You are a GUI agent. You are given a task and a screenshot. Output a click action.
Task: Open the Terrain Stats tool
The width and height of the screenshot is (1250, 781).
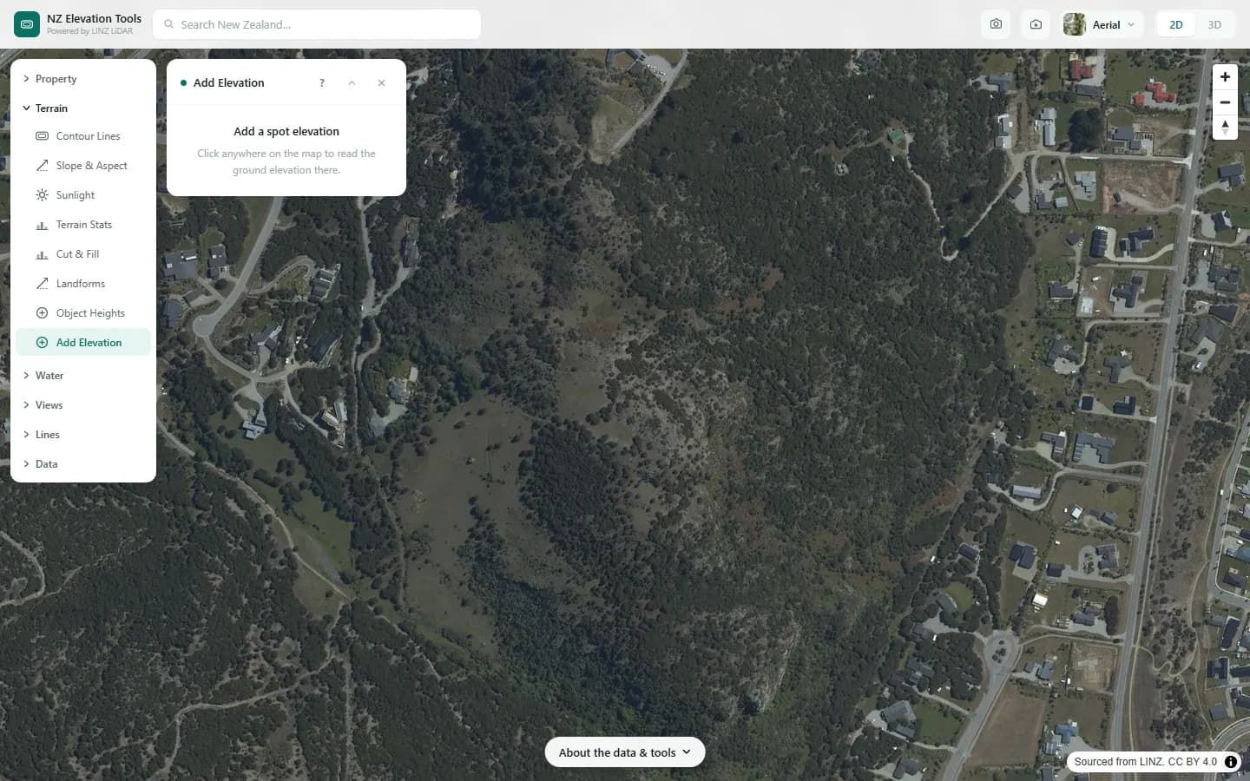(x=83, y=225)
